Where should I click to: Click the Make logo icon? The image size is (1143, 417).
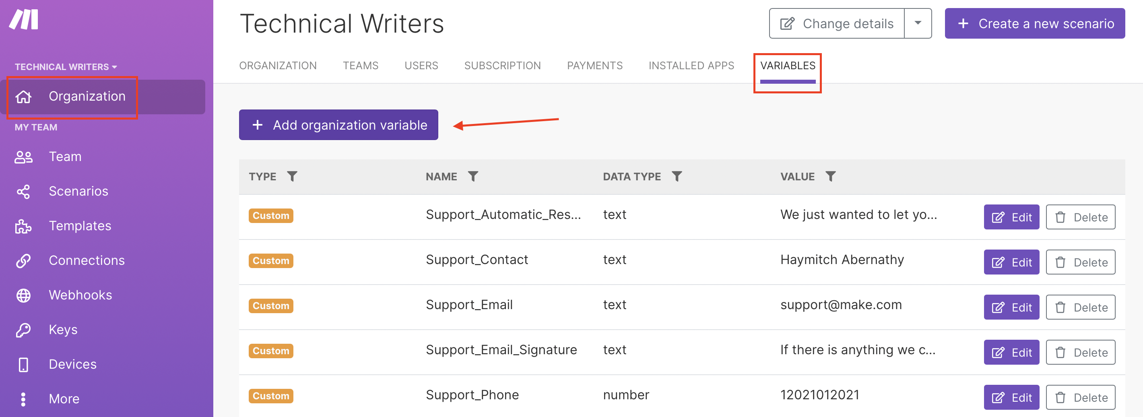(x=24, y=19)
